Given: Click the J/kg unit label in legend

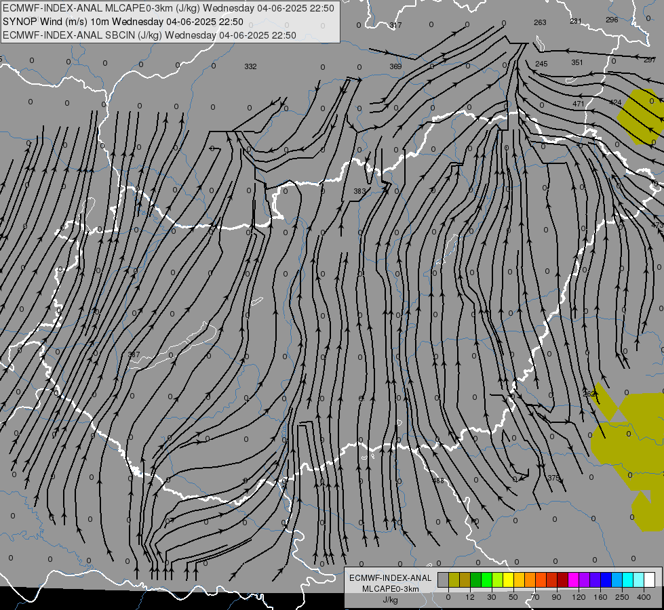Looking at the screenshot, I should click(x=391, y=600).
